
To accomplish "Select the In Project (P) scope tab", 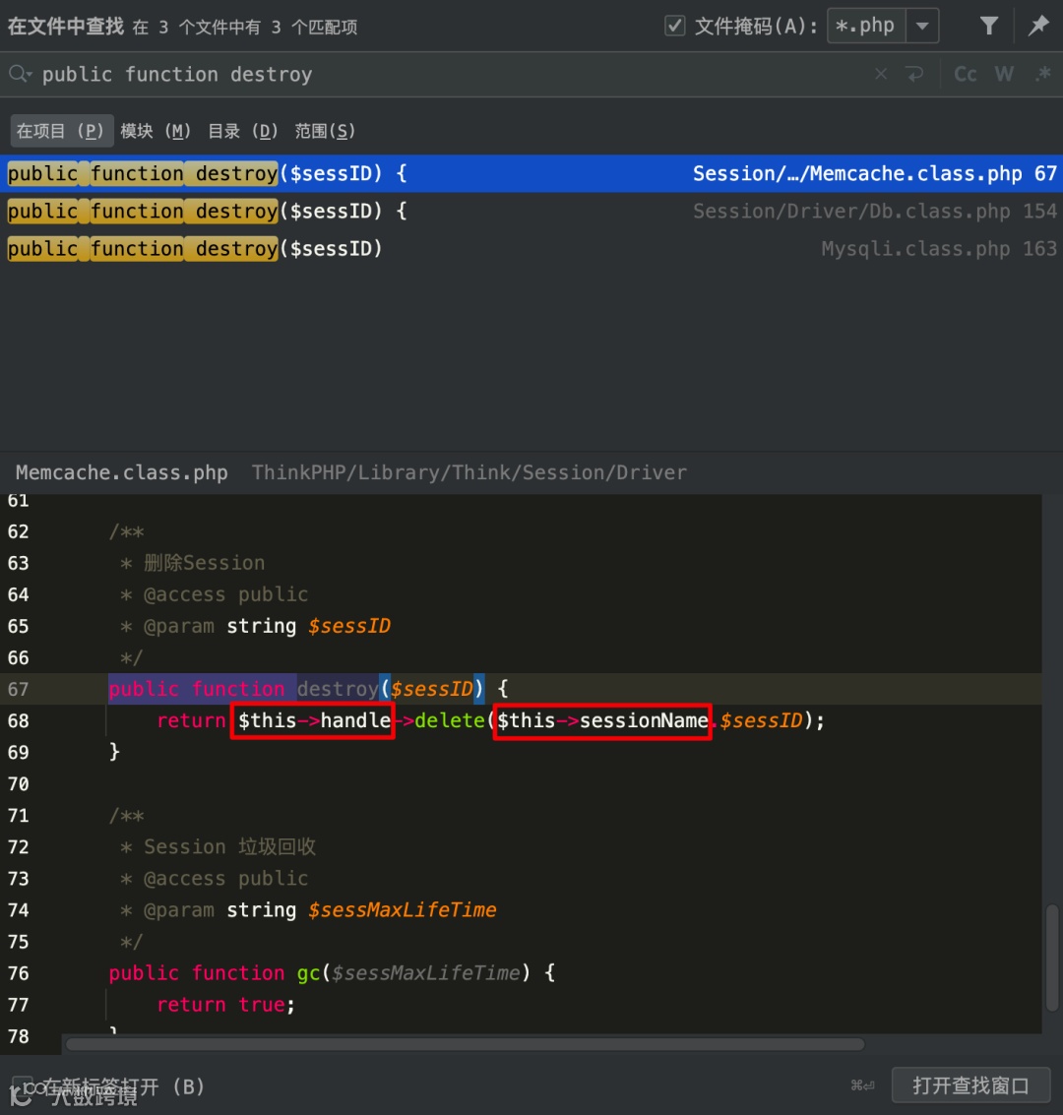I will [61, 131].
